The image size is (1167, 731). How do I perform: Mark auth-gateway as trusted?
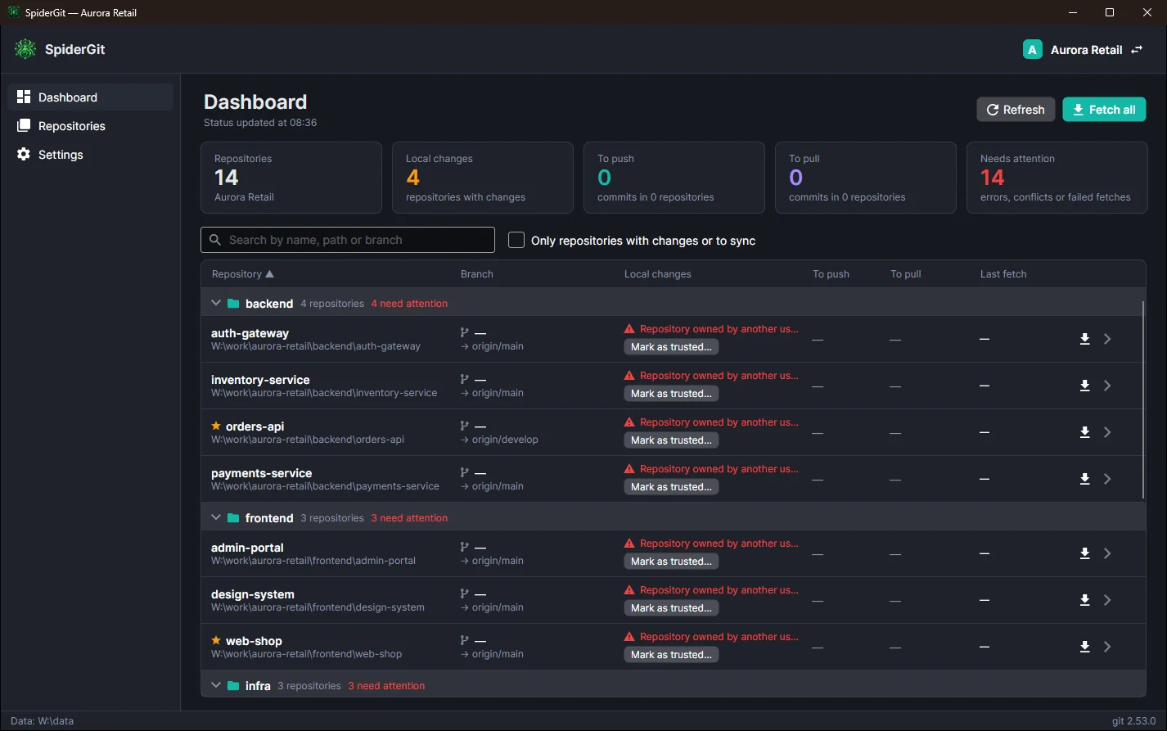pos(671,347)
